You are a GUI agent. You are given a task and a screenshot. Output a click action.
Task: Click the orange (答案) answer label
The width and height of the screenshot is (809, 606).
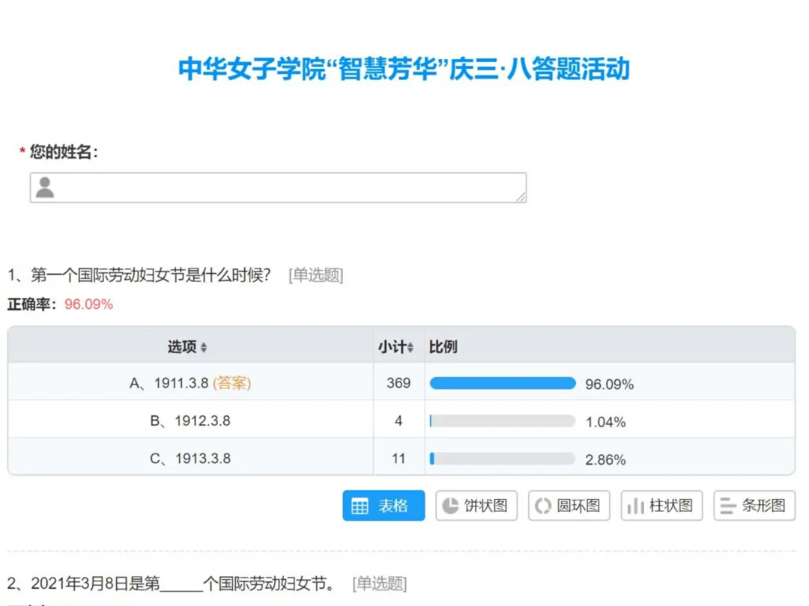(x=232, y=383)
